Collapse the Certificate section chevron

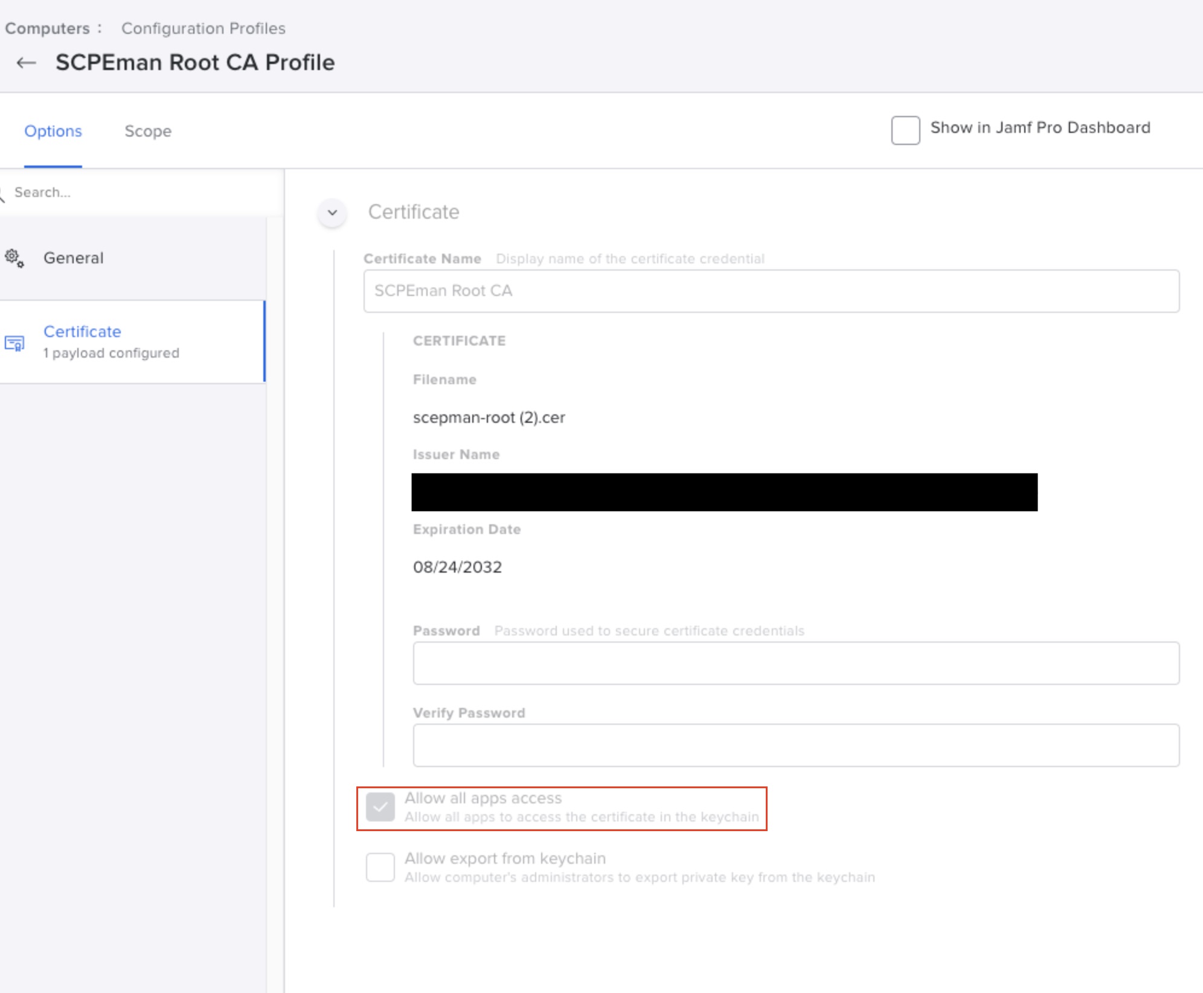[x=332, y=213]
